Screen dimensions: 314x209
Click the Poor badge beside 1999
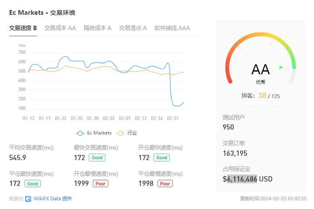pos(101,184)
